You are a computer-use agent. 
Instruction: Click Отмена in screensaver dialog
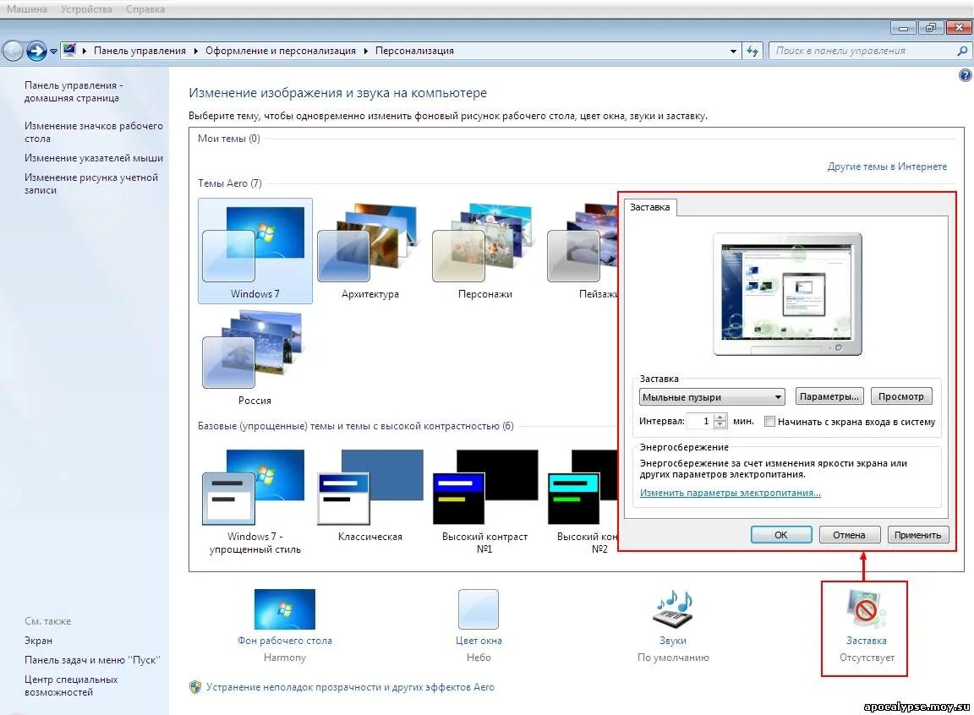click(849, 535)
